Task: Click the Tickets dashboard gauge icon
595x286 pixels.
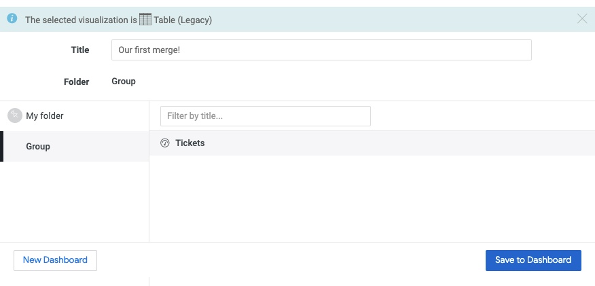Action: 164,143
